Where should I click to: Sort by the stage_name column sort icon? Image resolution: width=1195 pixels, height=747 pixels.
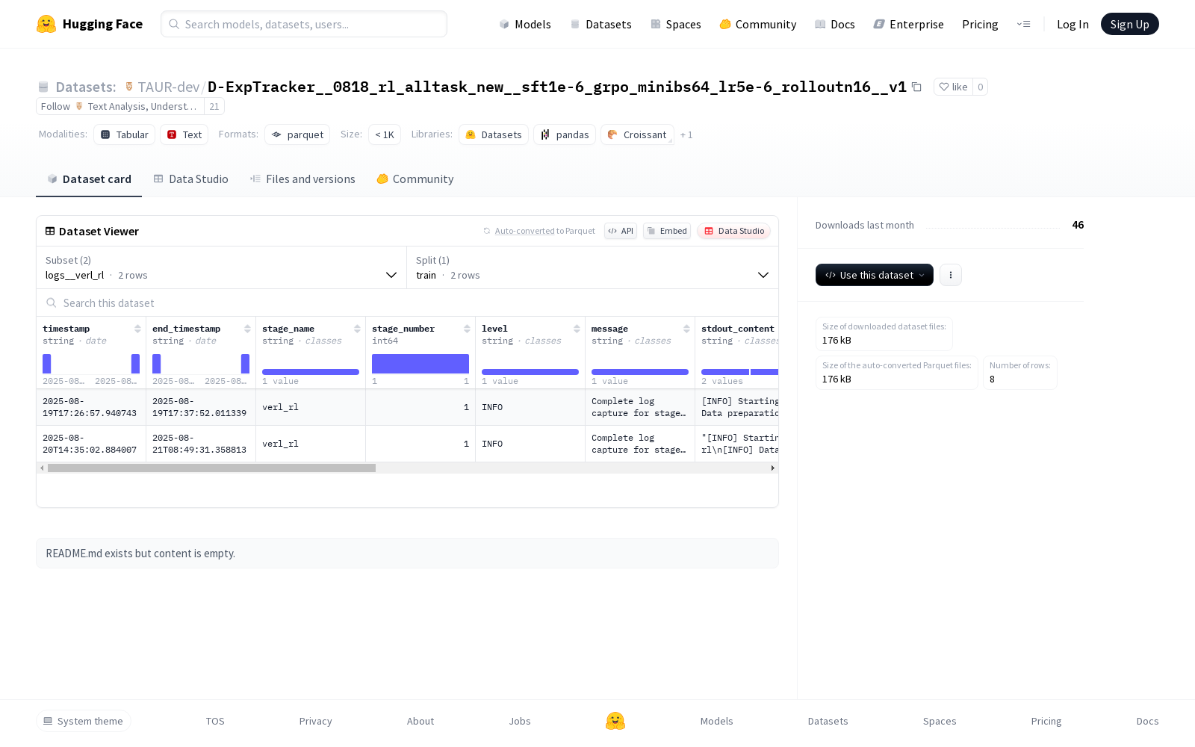coord(357,329)
